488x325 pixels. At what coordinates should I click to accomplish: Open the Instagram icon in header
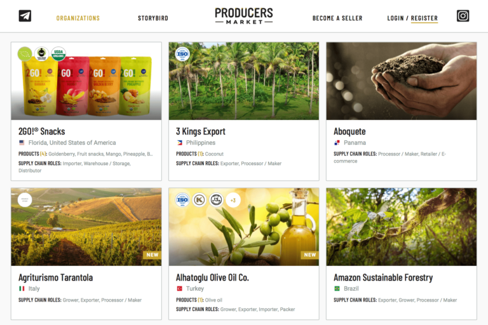[x=463, y=16]
